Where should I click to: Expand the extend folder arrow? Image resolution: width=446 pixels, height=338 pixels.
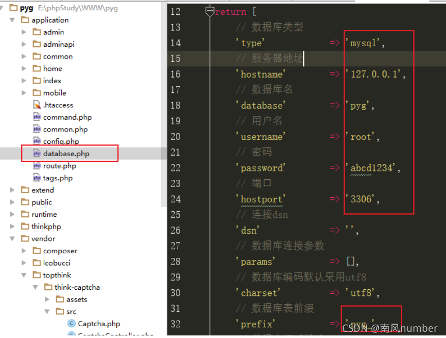pyautogui.click(x=12, y=190)
